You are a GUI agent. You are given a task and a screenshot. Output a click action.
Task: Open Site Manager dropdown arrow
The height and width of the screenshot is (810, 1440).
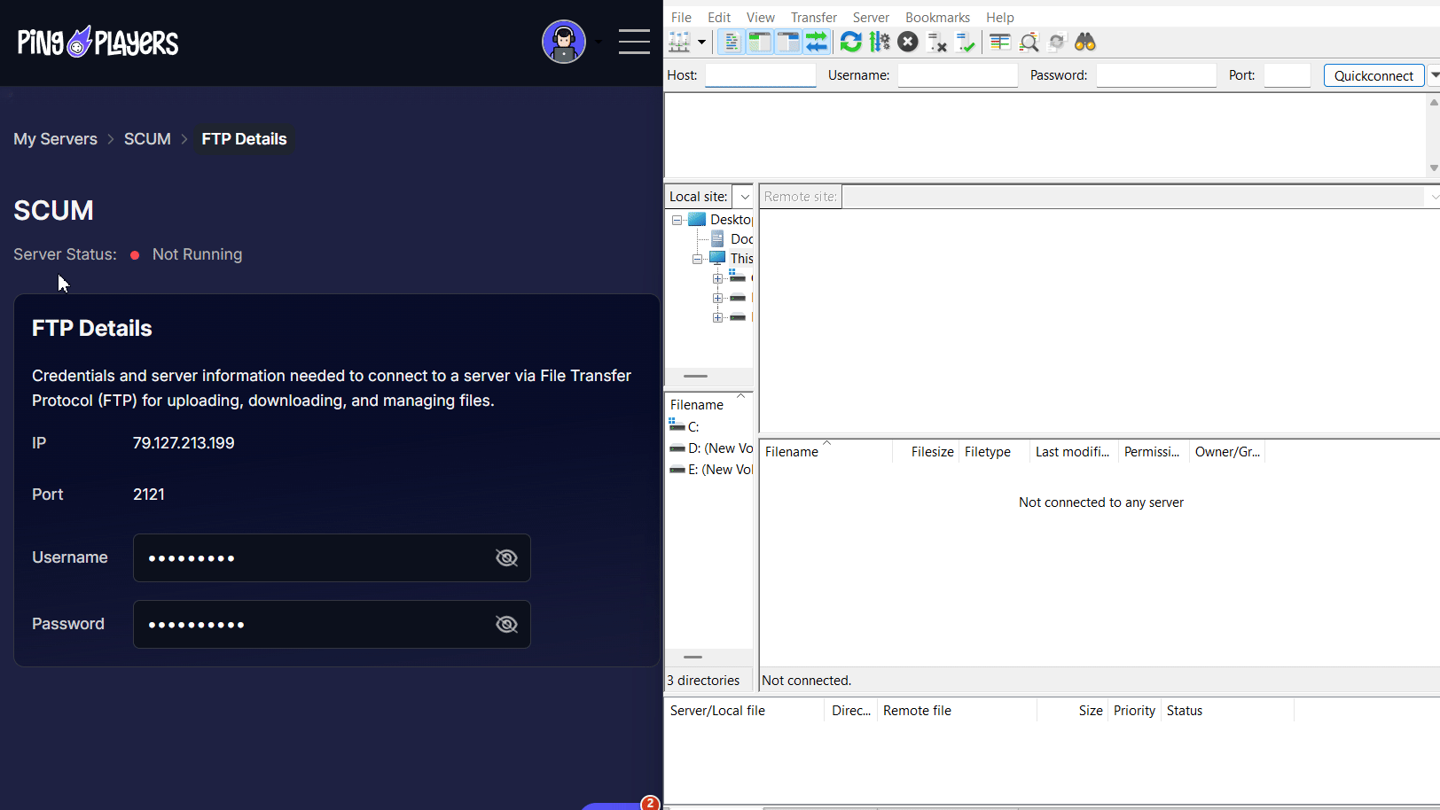[701, 42]
